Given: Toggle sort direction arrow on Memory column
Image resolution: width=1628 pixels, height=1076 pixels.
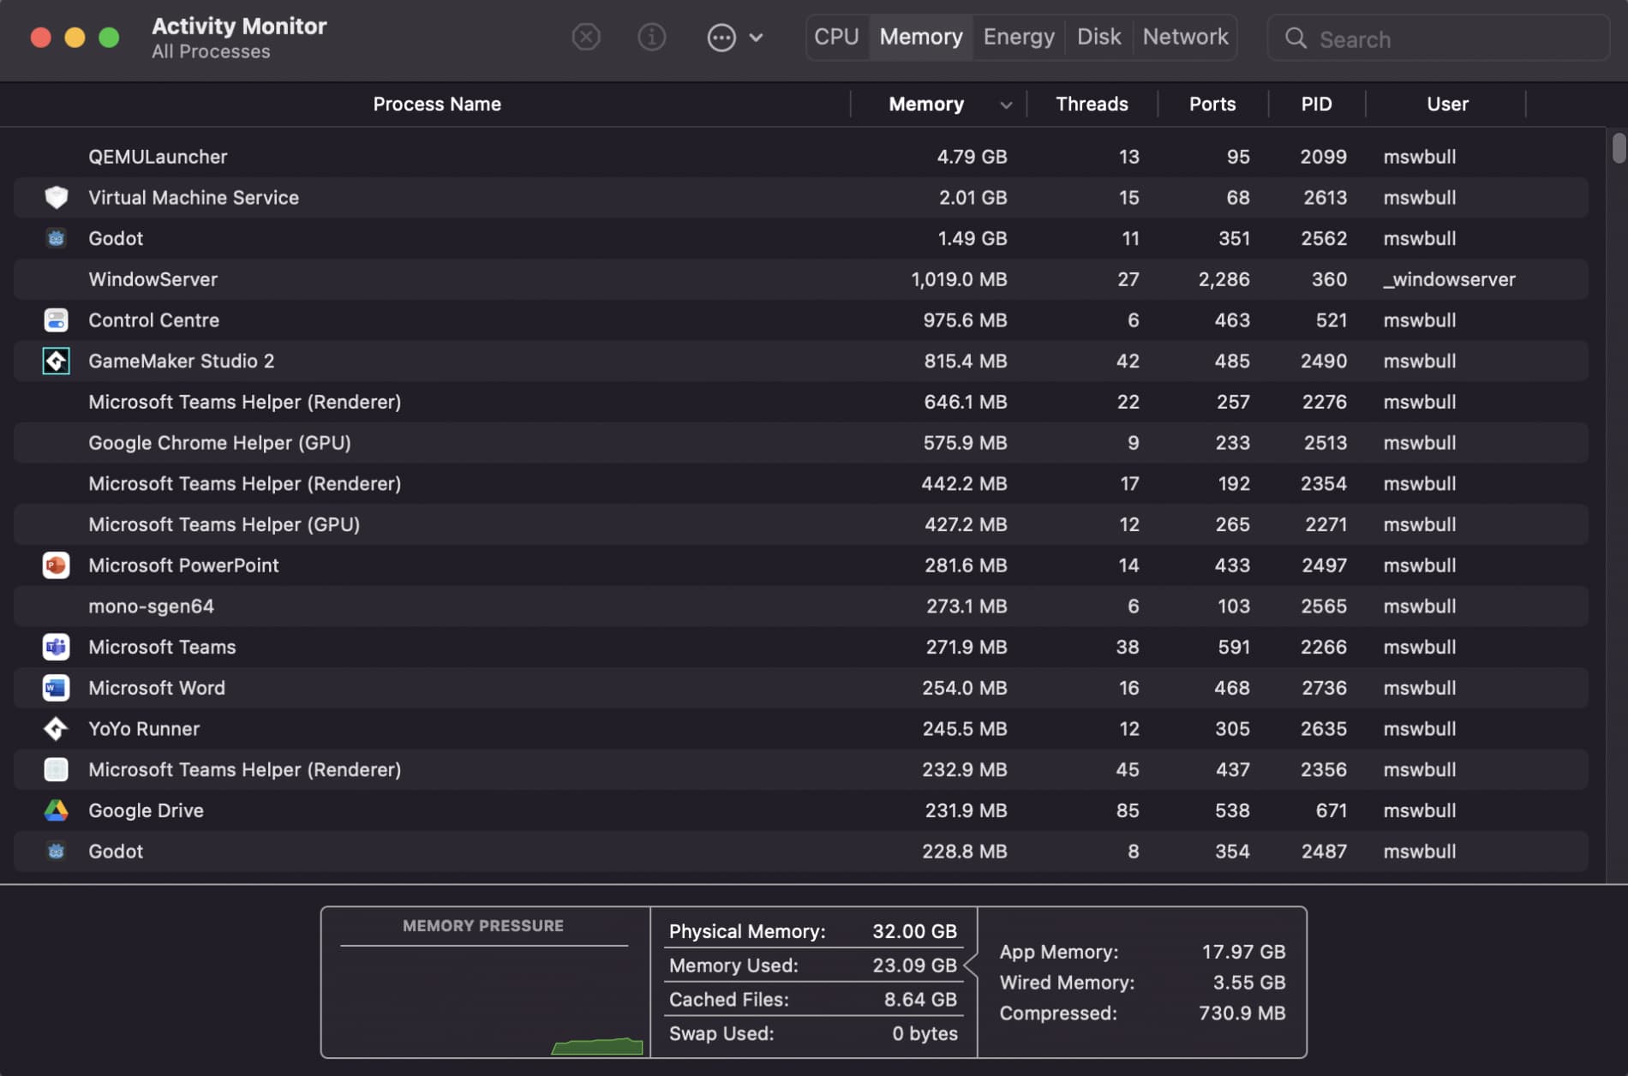Looking at the screenshot, I should pyautogui.click(x=1006, y=105).
